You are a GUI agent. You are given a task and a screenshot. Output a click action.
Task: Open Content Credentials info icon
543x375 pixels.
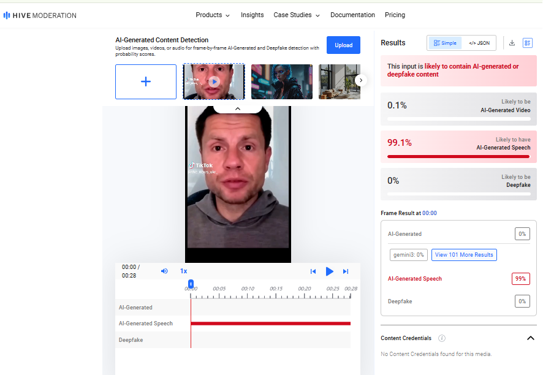tap(441, 338)
